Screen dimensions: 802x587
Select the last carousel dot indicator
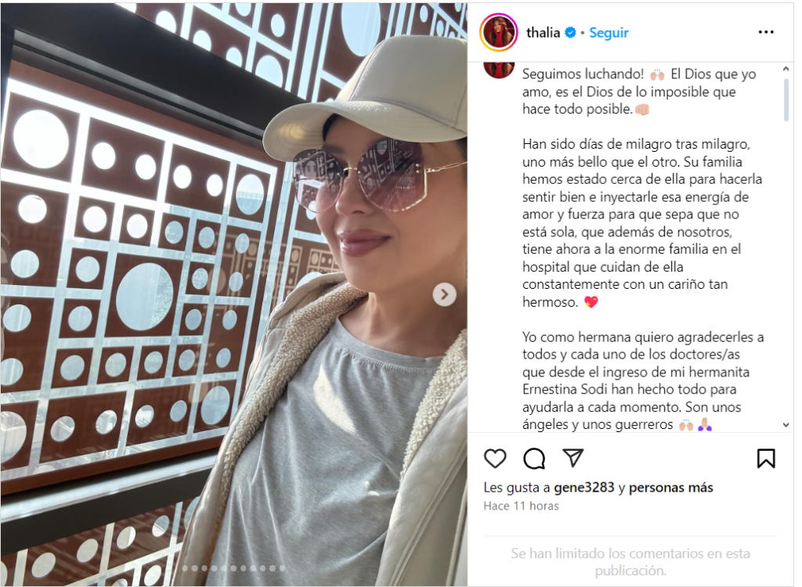click(x=282, y=568)
